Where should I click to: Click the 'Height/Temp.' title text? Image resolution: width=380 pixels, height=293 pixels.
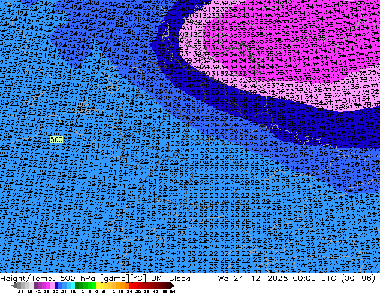click(26, 279)
